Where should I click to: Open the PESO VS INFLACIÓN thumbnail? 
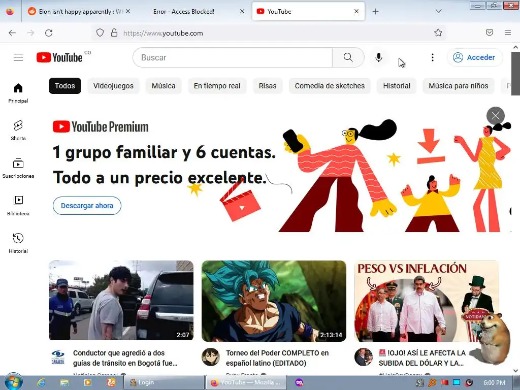point(427,301)
